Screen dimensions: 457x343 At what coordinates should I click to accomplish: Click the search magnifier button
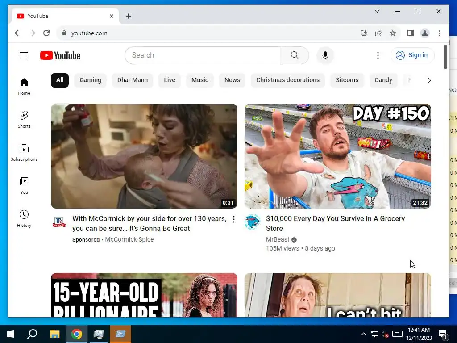[295, 55]
